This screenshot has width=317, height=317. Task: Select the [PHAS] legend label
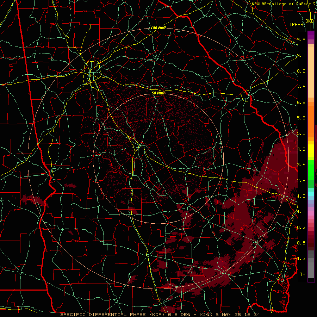(x=298, y=24)
